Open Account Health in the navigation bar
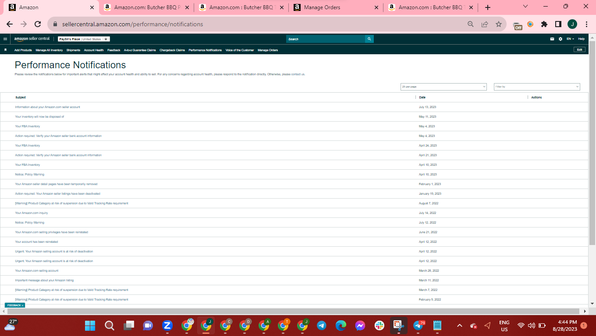Image resolution: width=596 pixels, height=336 pixels. 94,50
